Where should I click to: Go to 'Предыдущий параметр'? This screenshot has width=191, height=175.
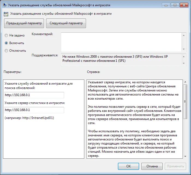tap(24, 23)
